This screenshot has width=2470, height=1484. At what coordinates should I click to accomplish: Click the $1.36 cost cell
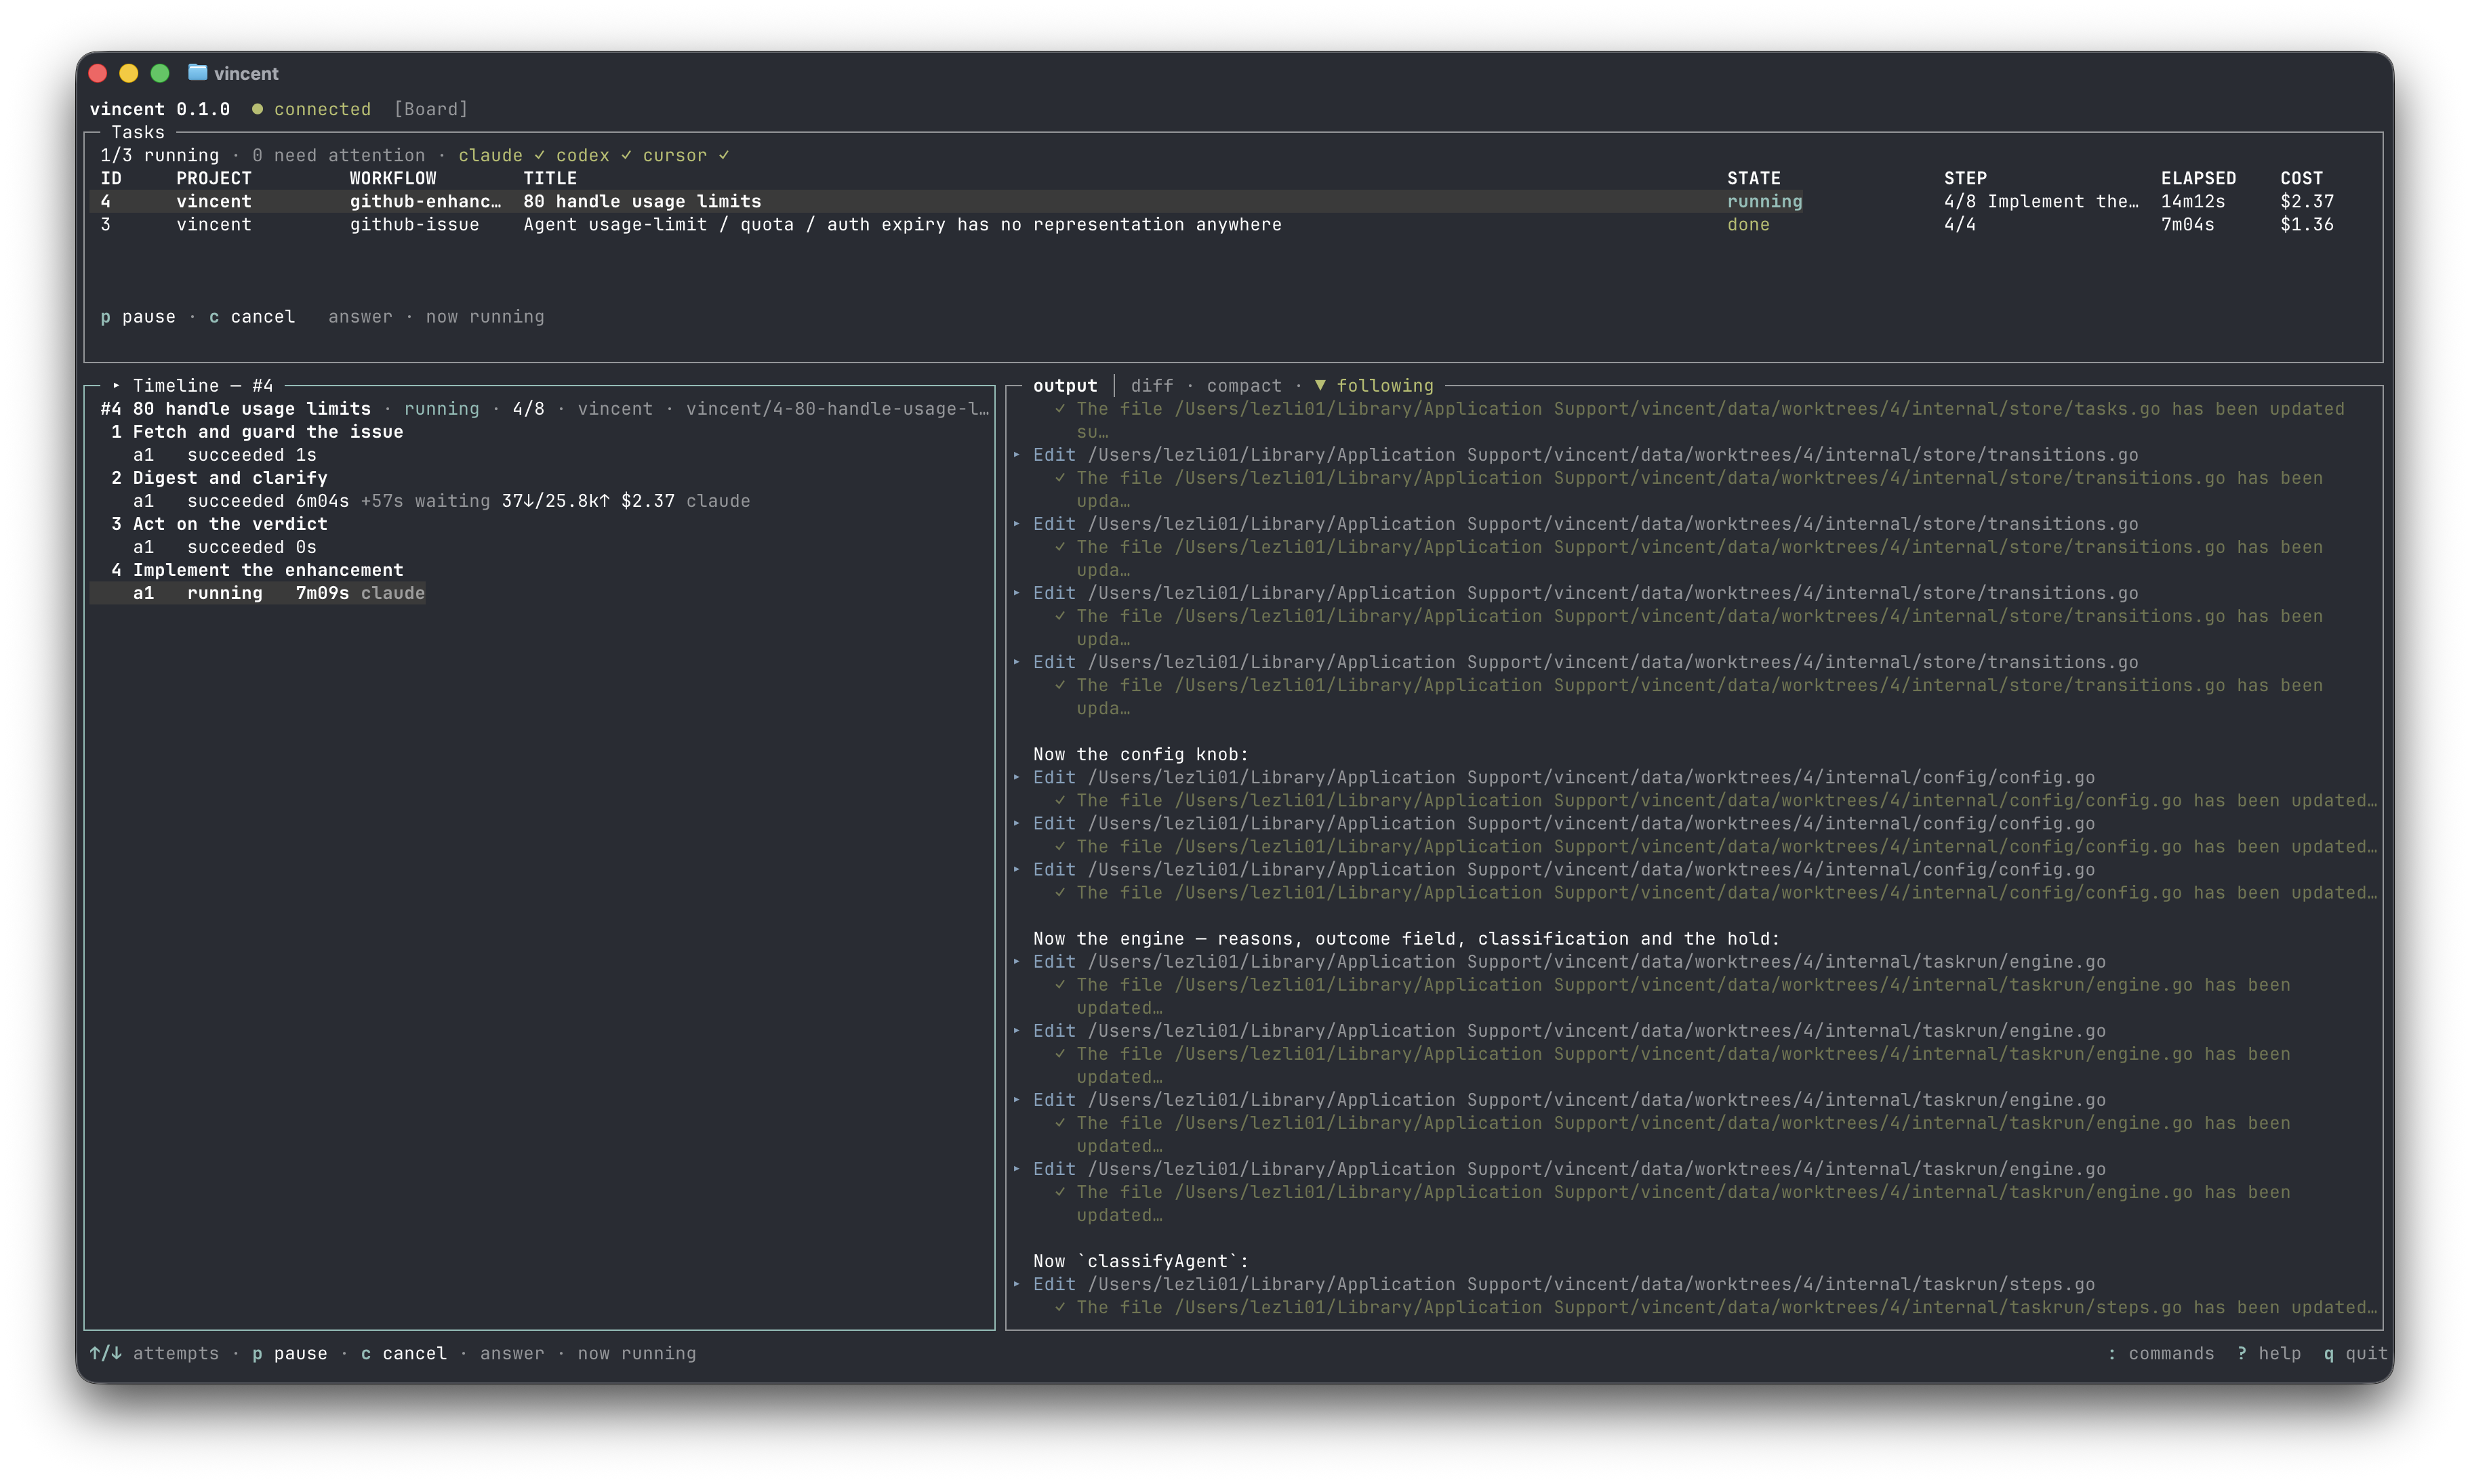pos(2307,224)
